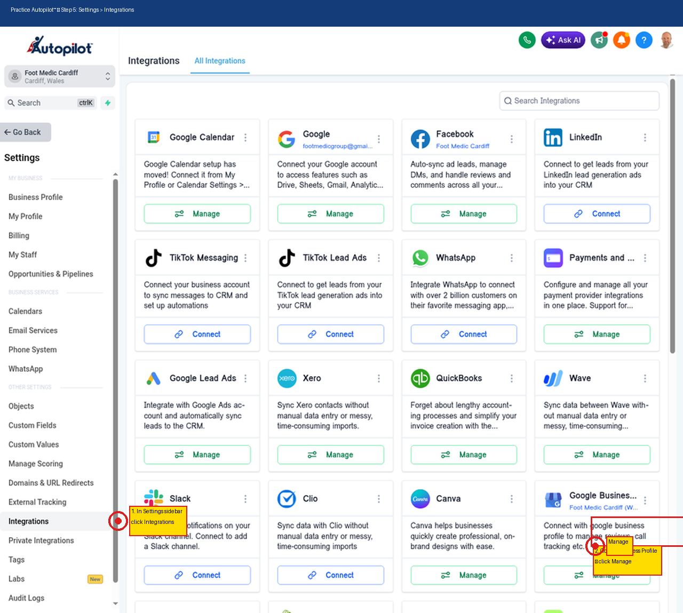This screenshot has width=683, height=613.
Task: Open Manage Scoring settings
Action: coord(36,464)
